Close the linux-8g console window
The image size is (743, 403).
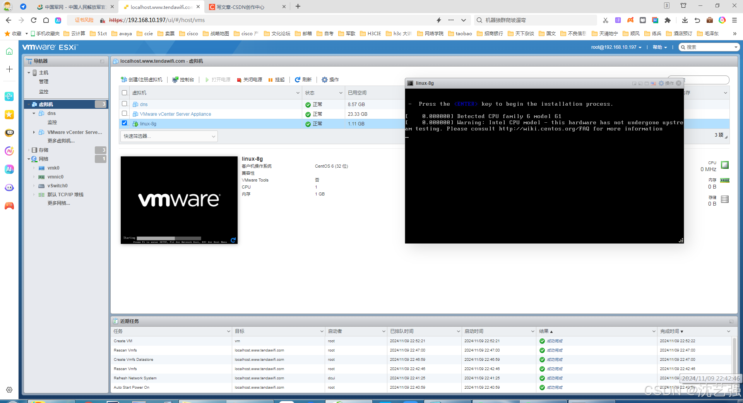[678, 83]
